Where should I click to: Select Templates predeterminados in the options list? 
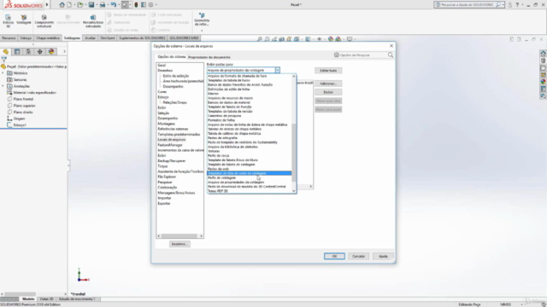179,135
